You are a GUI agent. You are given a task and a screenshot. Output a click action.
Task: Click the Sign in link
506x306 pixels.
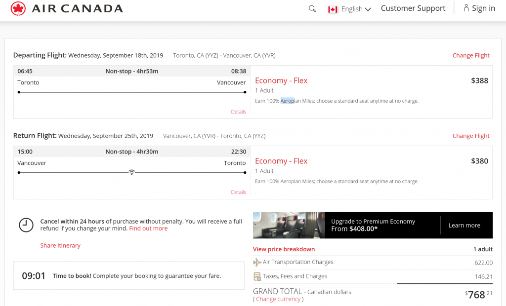tap(483, 8)
